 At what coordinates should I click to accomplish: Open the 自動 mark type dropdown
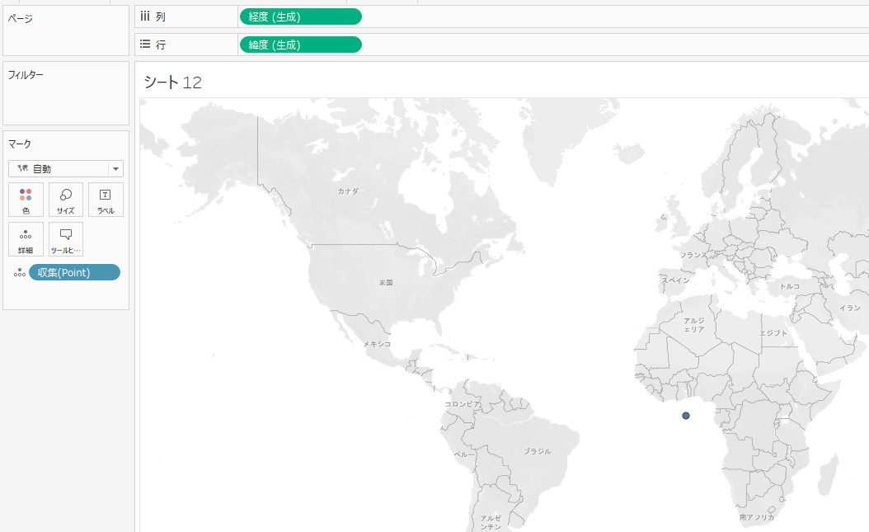click(65, 168)
